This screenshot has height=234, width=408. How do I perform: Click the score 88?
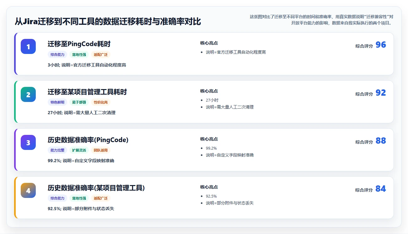[381, 141]
